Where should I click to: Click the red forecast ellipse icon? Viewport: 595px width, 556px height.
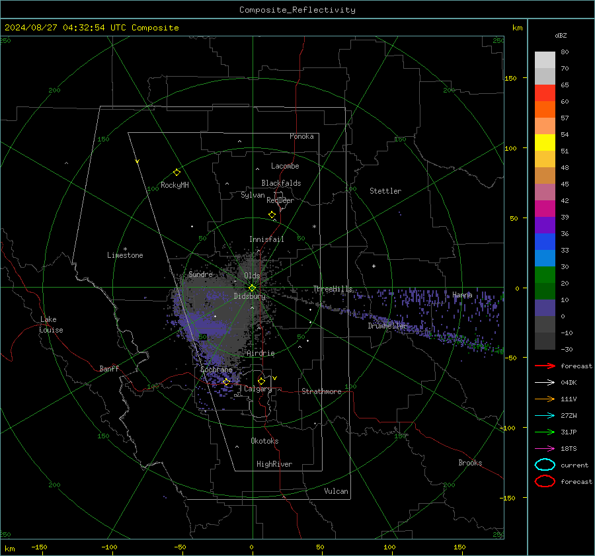point(545,481)
